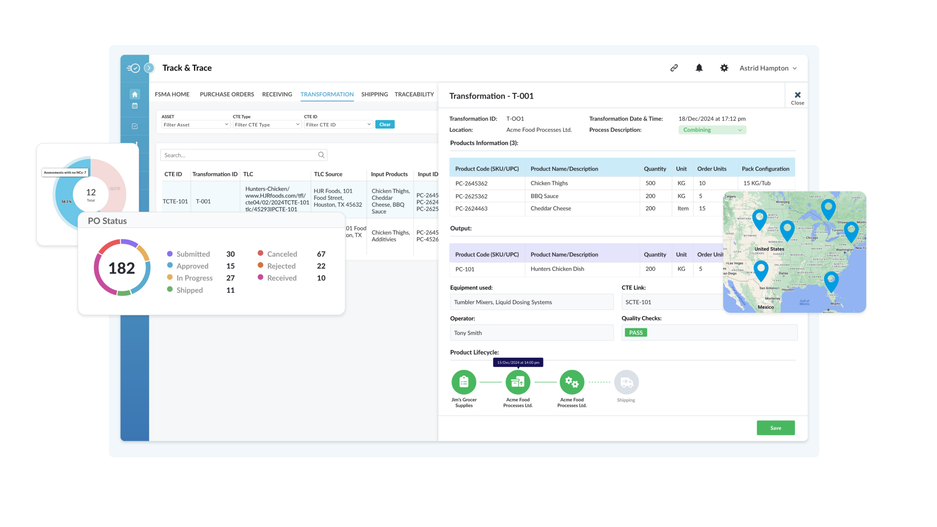Select Jim's Grocer Supplies lifecycle icon
This screenshot has width=937, height=527.
464,382
